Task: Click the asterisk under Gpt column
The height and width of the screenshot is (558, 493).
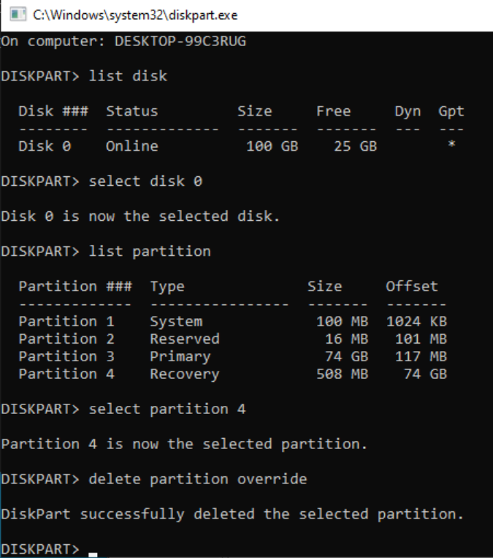Action: [x=452, y=146]
